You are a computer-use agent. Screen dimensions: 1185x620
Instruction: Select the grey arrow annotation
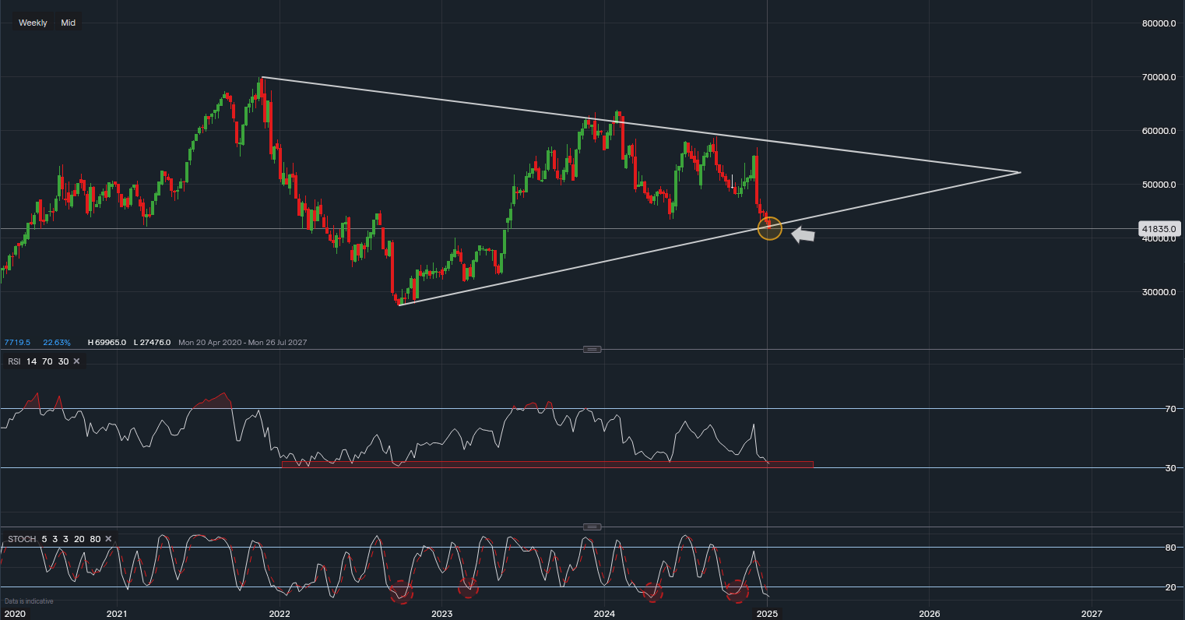point(803,234)
